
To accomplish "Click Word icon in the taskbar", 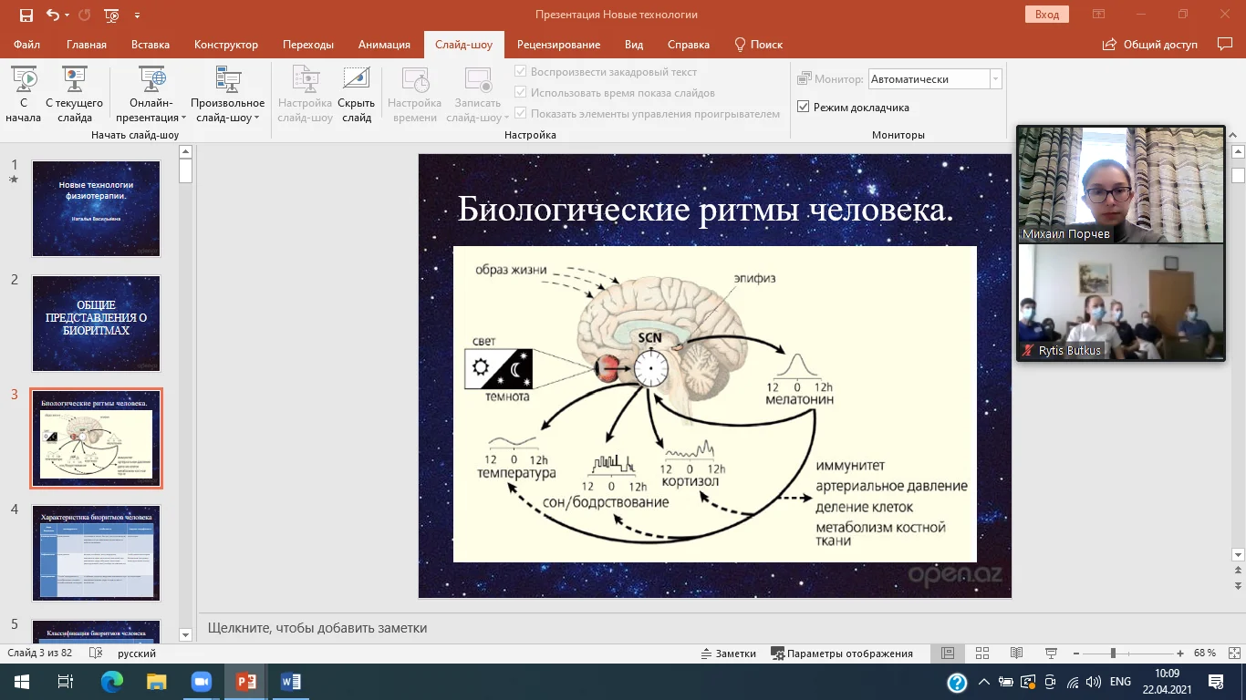I will (291, 682).
